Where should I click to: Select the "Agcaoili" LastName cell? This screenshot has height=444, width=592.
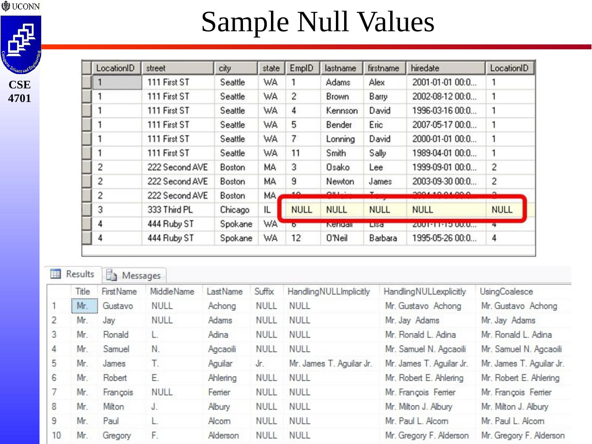pyautogui.click(x=227, y=349)
